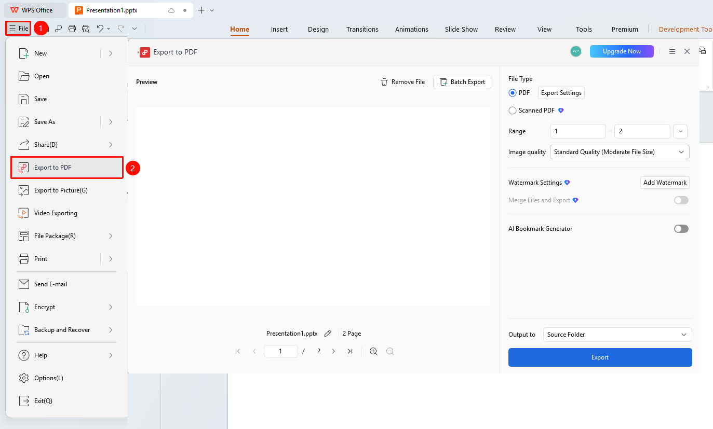
Task: Toggle Merge Files and Export switch
Action: 681,200
